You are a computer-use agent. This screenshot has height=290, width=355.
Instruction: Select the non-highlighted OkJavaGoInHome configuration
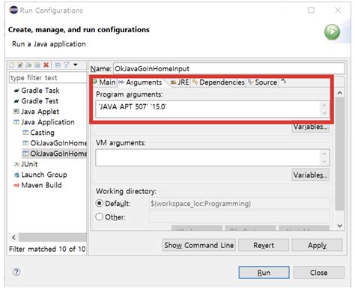58,143
